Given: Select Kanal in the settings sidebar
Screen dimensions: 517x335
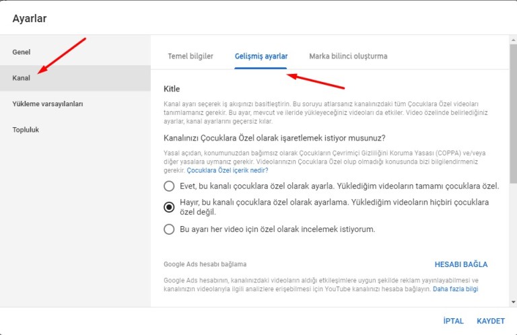Looking at the screenshot, I should click(22, 78).
